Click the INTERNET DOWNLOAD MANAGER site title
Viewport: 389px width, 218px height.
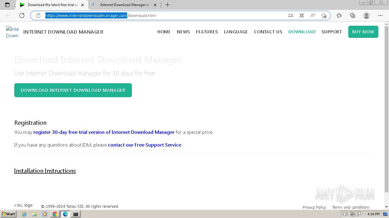(63, 32)
